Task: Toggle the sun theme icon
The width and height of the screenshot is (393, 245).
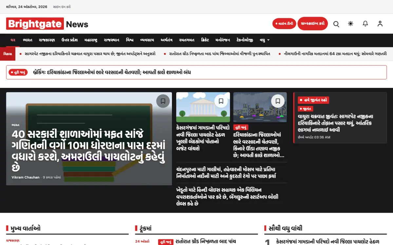Action: point(351,24)
